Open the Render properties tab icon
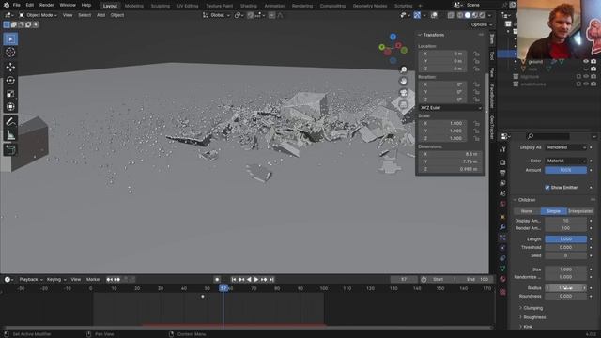This screenshot has height=338, width=601. coord(502,162)
